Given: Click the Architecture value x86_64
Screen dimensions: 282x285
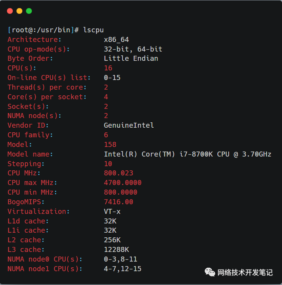Looking at the screenshot, I should pos(116,40).
